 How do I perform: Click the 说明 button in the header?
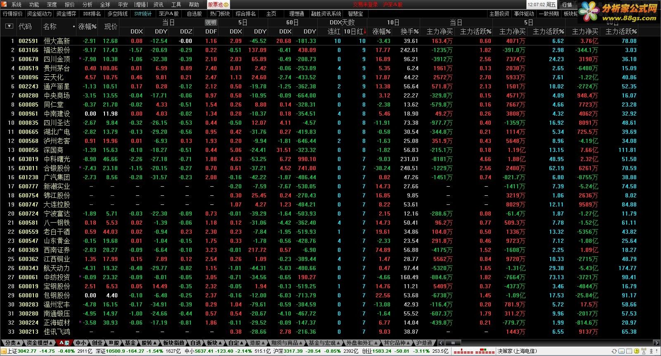click(211, 23)
